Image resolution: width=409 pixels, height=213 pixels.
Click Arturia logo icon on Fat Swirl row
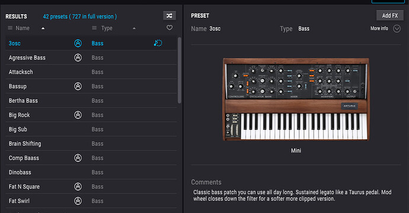(x=78, y=201)
